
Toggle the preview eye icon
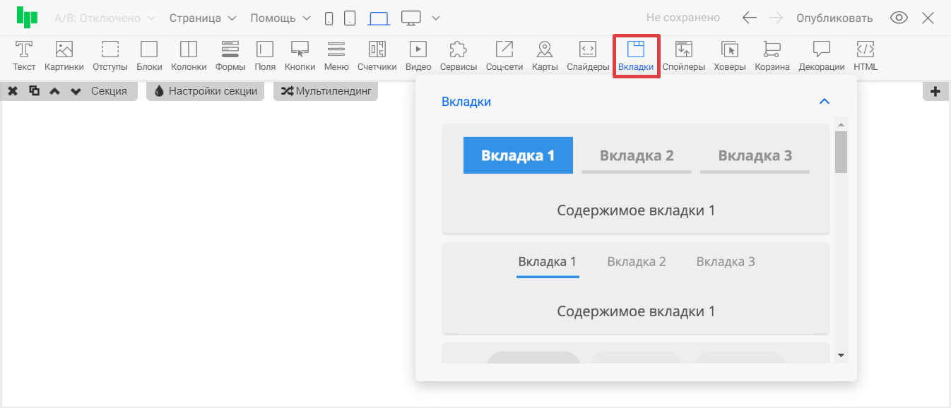(x=899, y=18)
